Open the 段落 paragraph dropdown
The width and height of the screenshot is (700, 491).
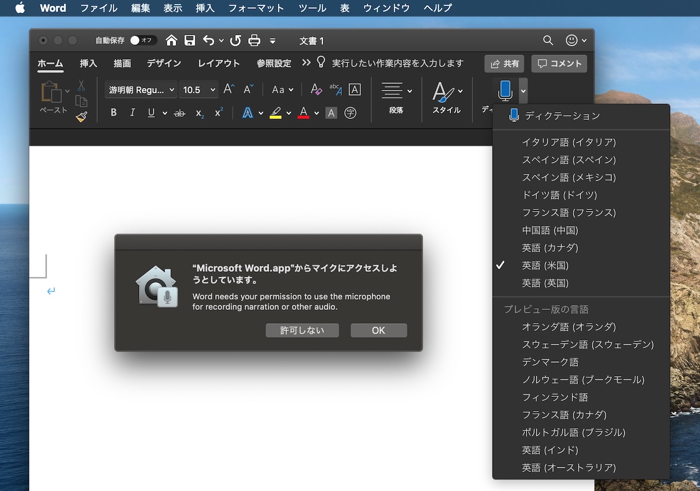pyautogui.click(x=396, y=98)
